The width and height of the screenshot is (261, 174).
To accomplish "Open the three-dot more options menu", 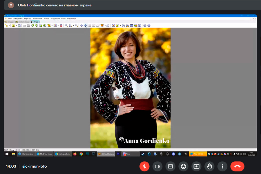I will pos(222,166).
